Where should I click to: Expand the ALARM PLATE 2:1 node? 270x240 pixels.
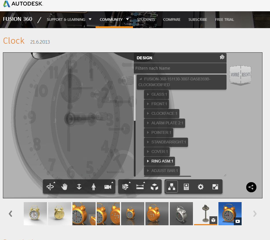pos(148,123)
